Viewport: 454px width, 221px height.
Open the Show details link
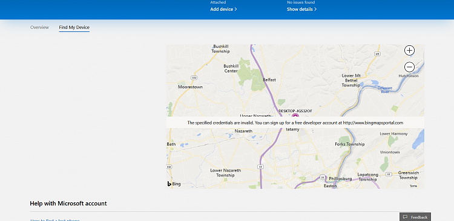(x=301, y=9)
